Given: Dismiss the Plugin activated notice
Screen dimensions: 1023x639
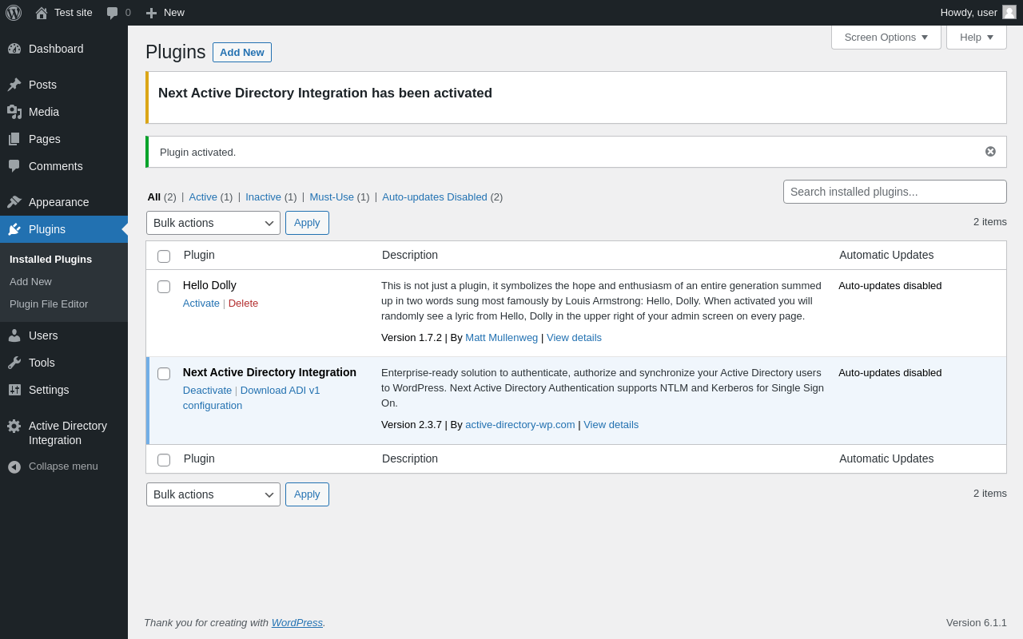Looking at the screenshot, I should 990,152.
